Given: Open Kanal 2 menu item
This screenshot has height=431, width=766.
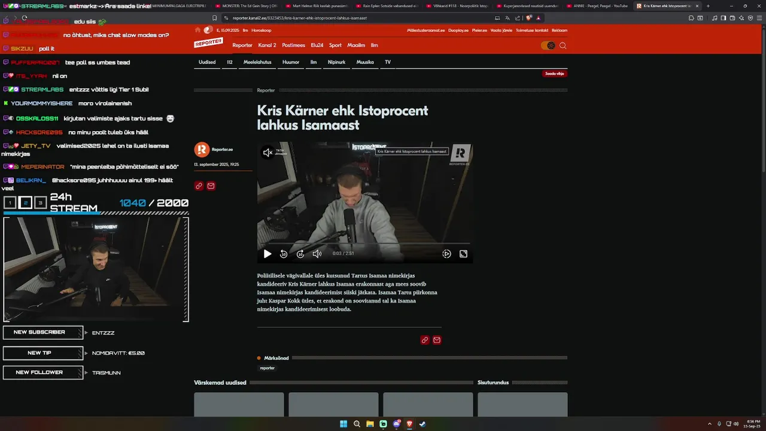Looking at the screenshot, I should [267, 45].
